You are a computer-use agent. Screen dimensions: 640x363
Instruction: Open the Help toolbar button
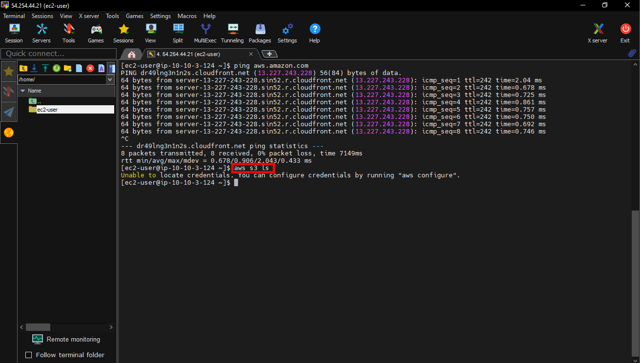315,33
